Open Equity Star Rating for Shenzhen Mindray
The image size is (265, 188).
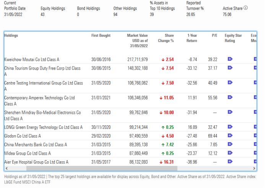click(230, 112)
